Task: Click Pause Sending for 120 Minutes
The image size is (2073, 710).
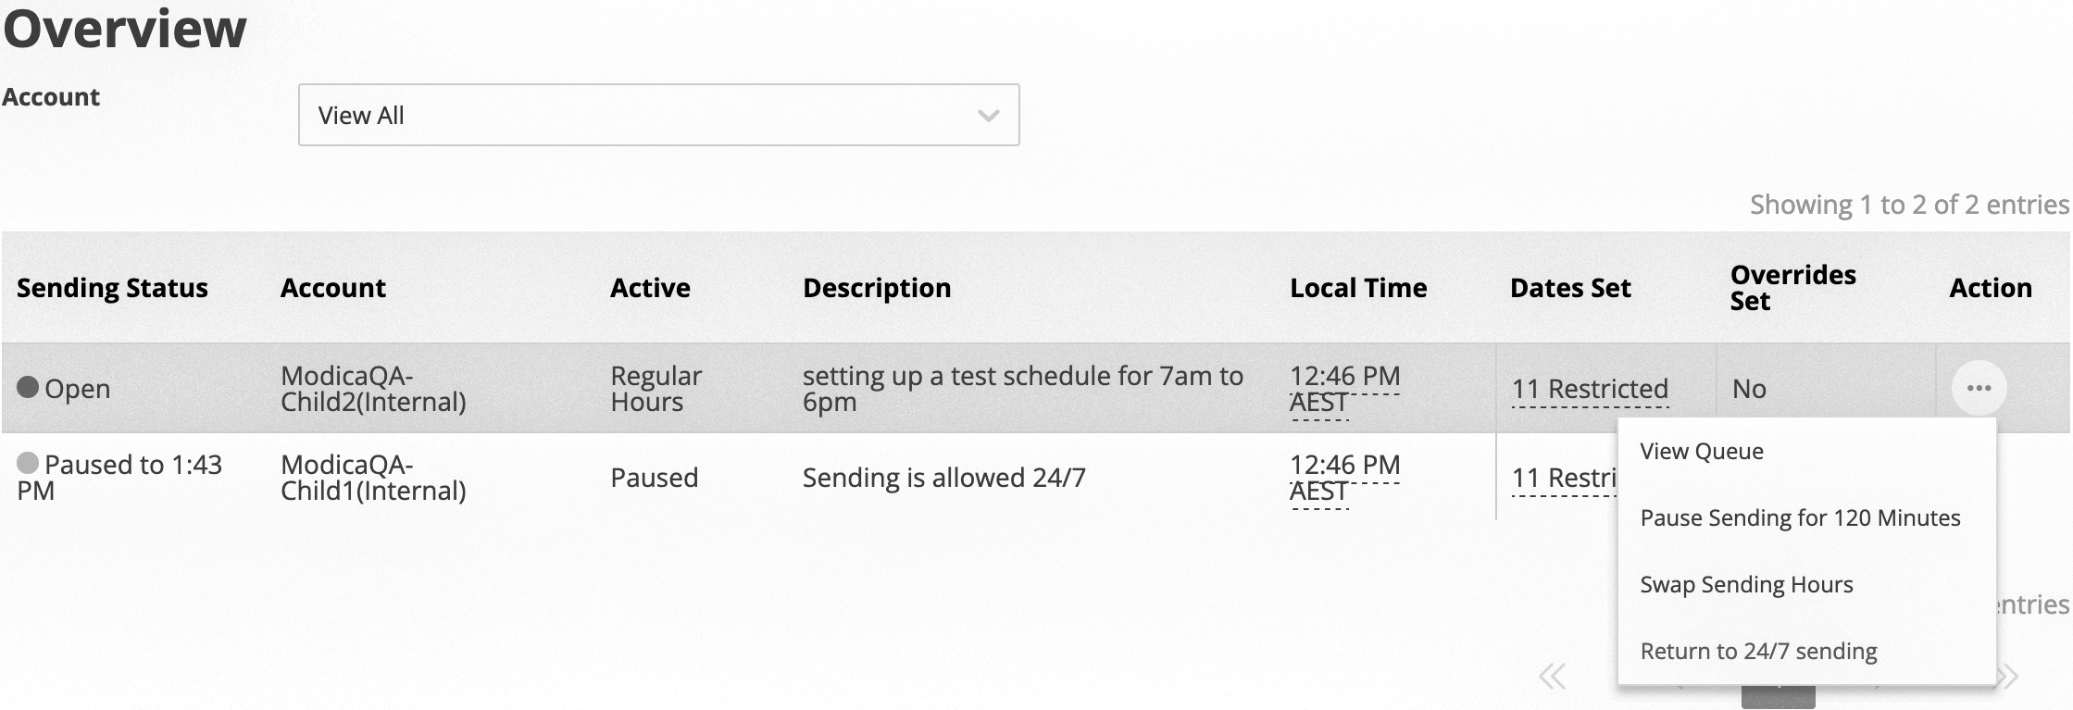Action: (x=1799, y=517)
